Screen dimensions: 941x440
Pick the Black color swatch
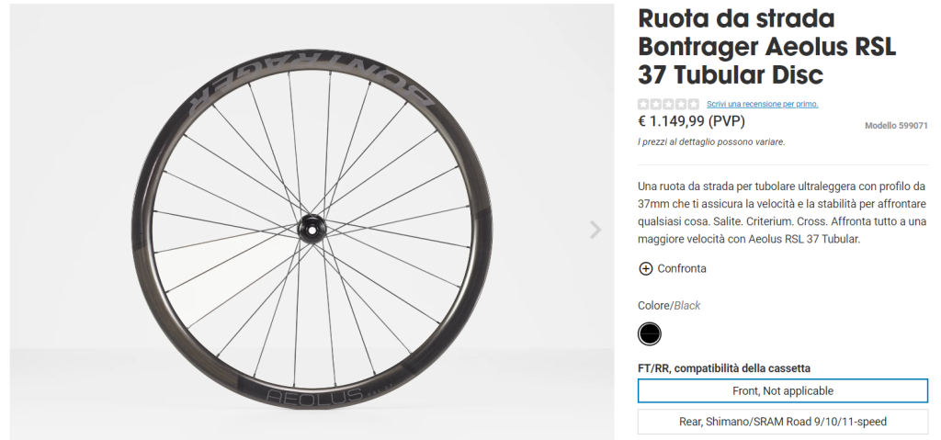tap(650, 333)
